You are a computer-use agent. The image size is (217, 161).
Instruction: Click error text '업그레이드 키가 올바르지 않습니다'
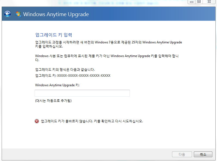coord(67,121)
